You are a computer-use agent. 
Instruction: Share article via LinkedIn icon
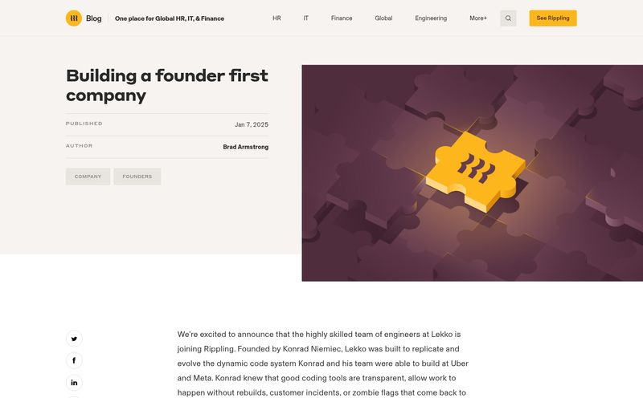(74, 383)
